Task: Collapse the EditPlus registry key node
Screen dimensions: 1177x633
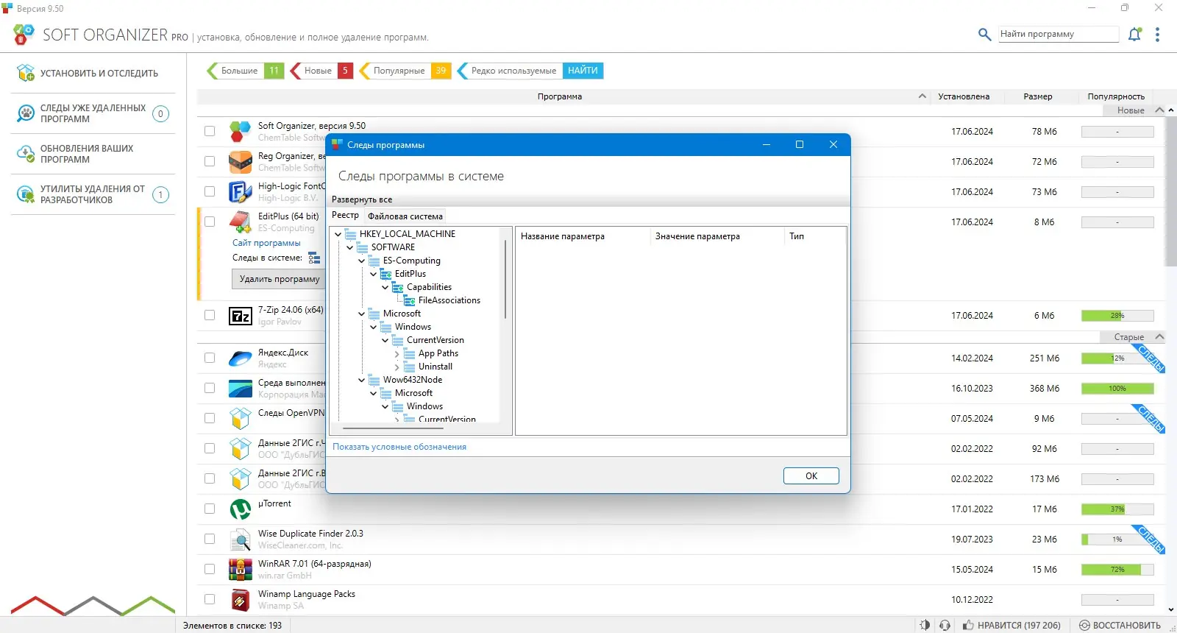Action: coord(374,274)
